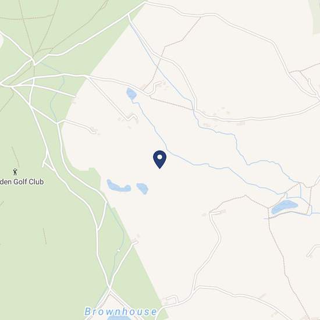Image resolution: width=320 pixels, height=320 pixels.
Task: Select the golfer icon above Golf Club label
Action: click(15, 172)
